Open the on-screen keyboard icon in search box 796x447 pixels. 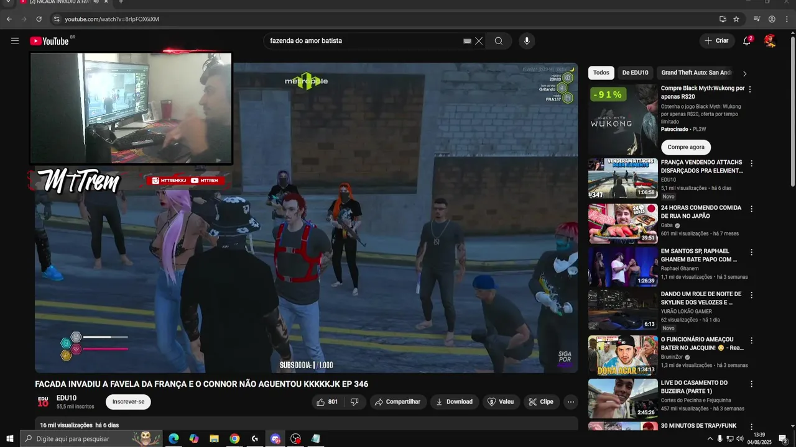pyautogui.click(x=467, y=41)
